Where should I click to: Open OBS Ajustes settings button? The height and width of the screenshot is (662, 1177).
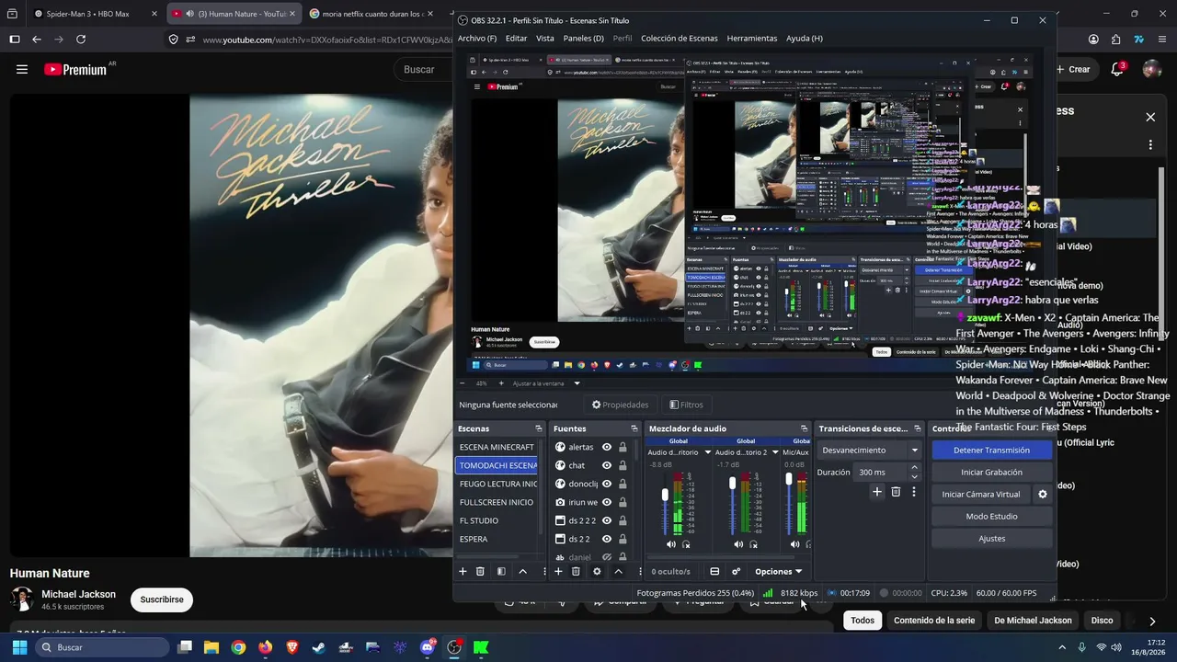tap(991, 538)
